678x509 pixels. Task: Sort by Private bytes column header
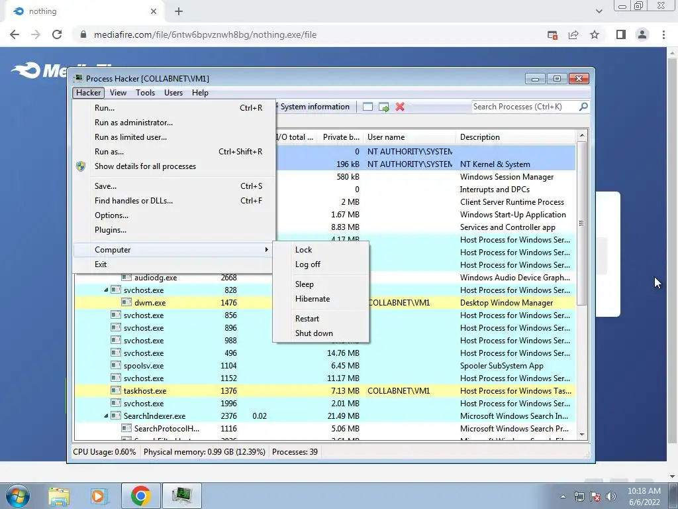pyautogui.click(x=341, y=137)
